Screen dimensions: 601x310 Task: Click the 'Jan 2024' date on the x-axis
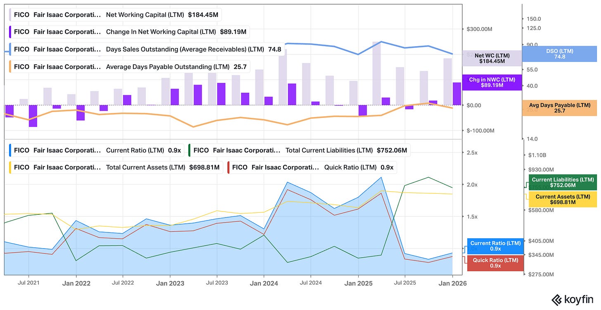[x=264, y=283]
